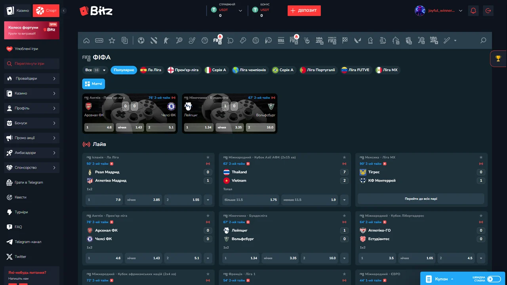Image resolution: width=507 pixels, height=285 pixels.
Task: Filter by Ліга чемпіонів
Action: (x=250, y=70)
